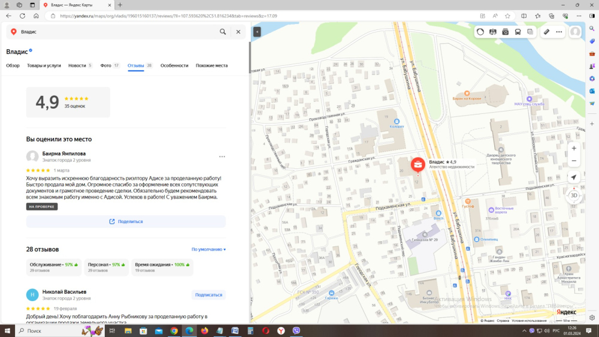This screenshot has width=599, height=337.
Task: Click the Яндекс logo on the map
Action: point(566,312)
